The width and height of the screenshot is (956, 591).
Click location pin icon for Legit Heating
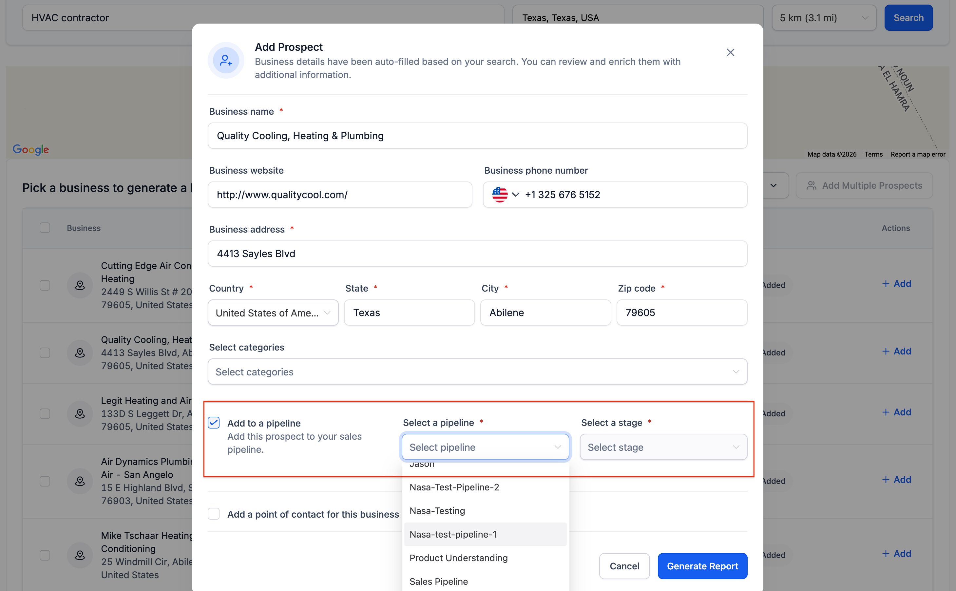pos(80,413)
